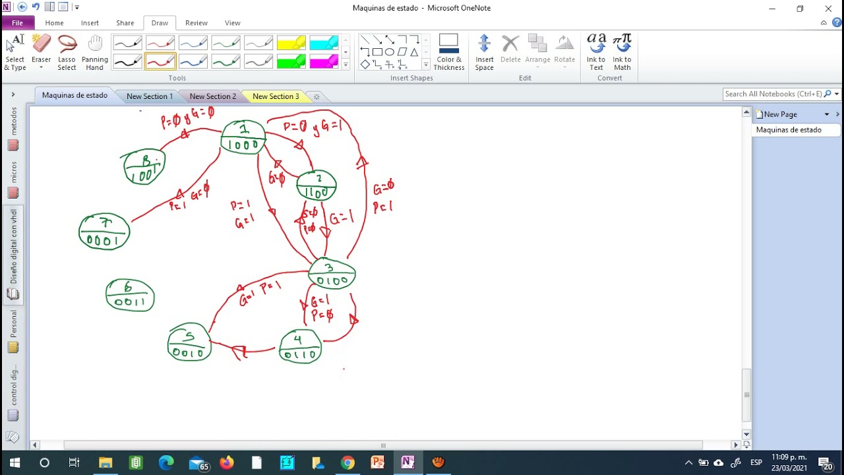Expand the notebook navigation bar
Image resolution: width=844 pixels, height=475 pixels.
click(x=13, y=95)
